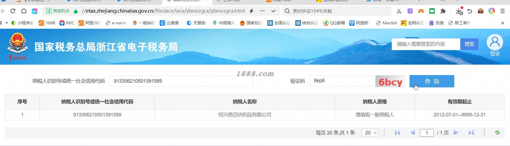
Task: Open the QQ邮箱 bookmark
Action: click(334, 23)
